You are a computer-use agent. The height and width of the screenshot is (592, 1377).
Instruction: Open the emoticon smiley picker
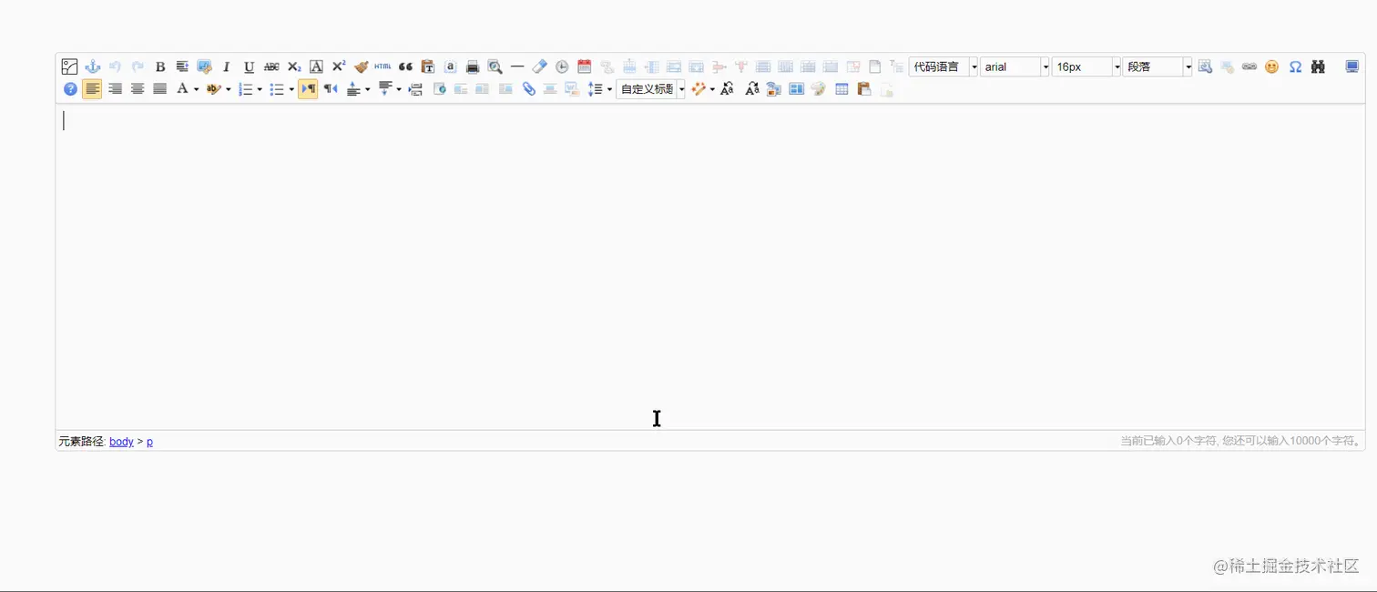tap(1272, 66)
